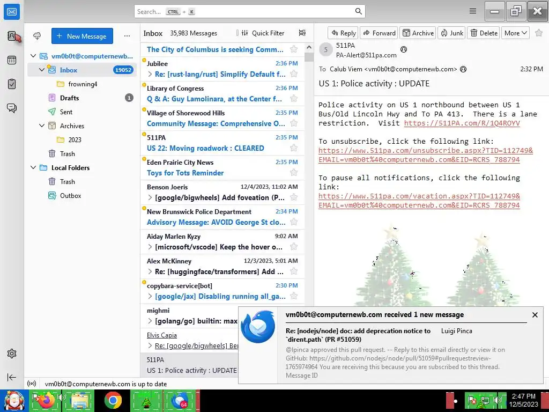Expand the microsoft/vscode thread

tap(150, 247)
